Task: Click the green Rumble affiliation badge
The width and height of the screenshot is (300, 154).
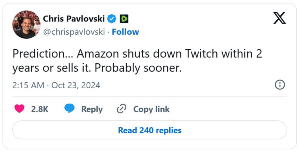Action: click(124, 19)
